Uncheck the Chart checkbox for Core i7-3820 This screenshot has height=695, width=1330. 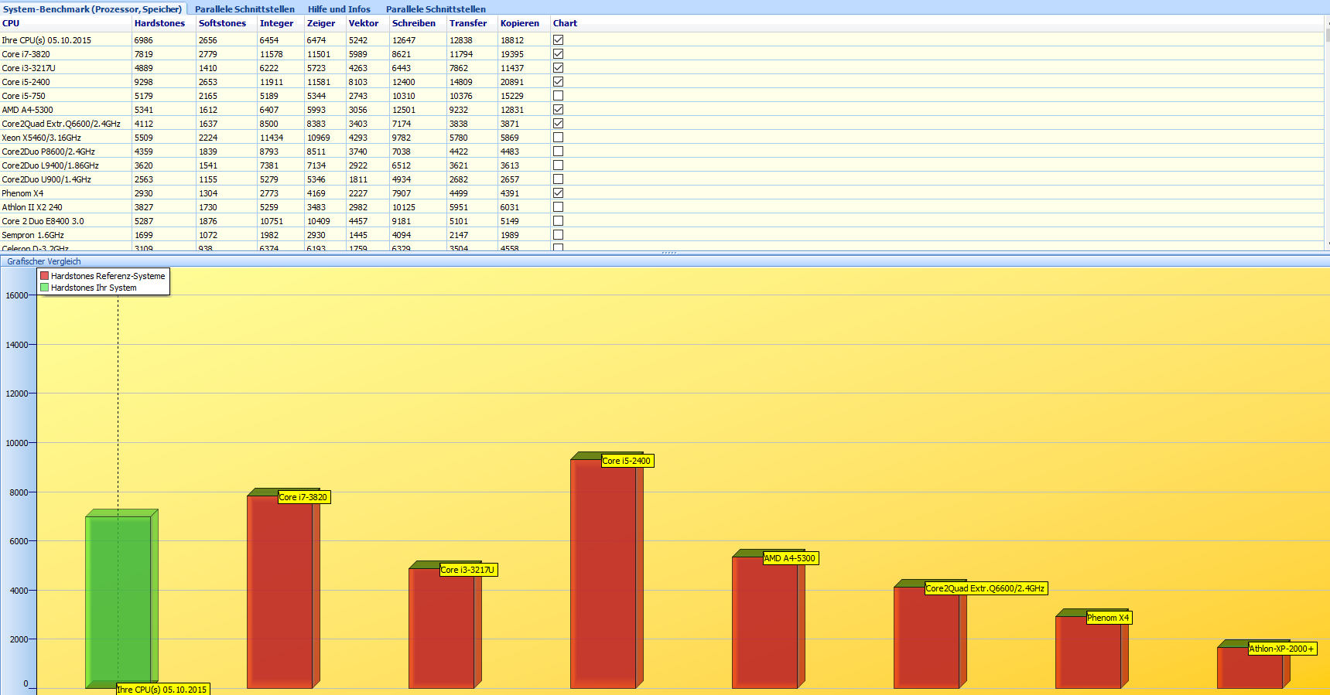(x=558, y=54)
